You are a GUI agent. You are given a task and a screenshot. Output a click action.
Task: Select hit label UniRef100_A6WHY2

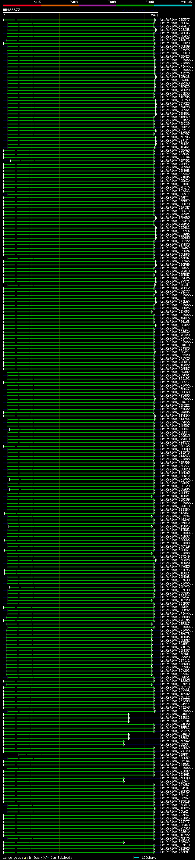pos(175,127)
